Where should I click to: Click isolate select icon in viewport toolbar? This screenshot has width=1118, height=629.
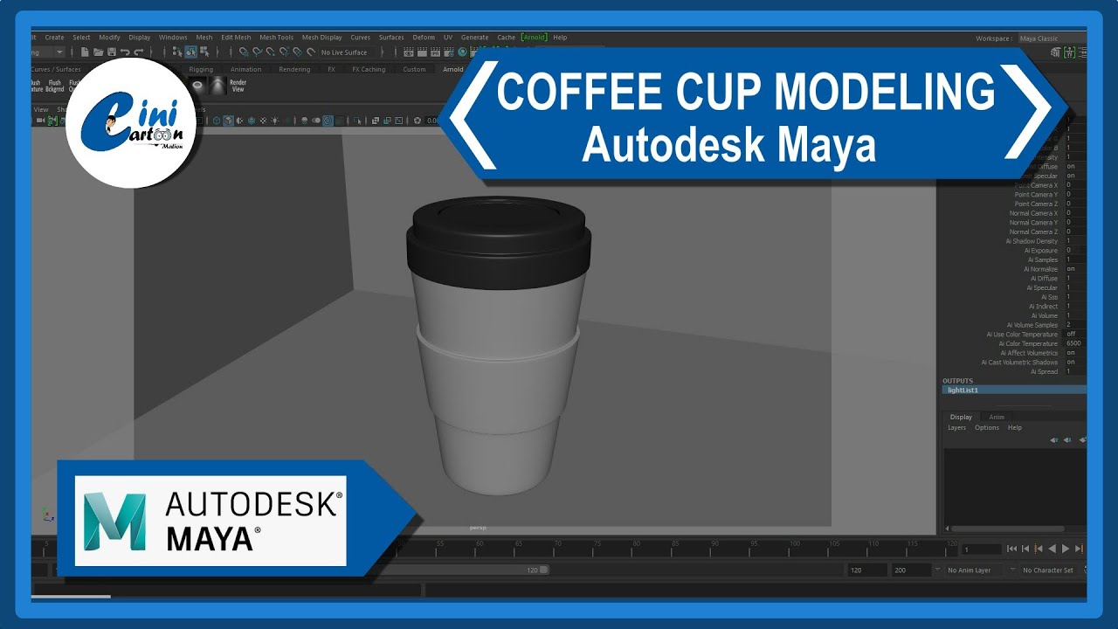357,121
